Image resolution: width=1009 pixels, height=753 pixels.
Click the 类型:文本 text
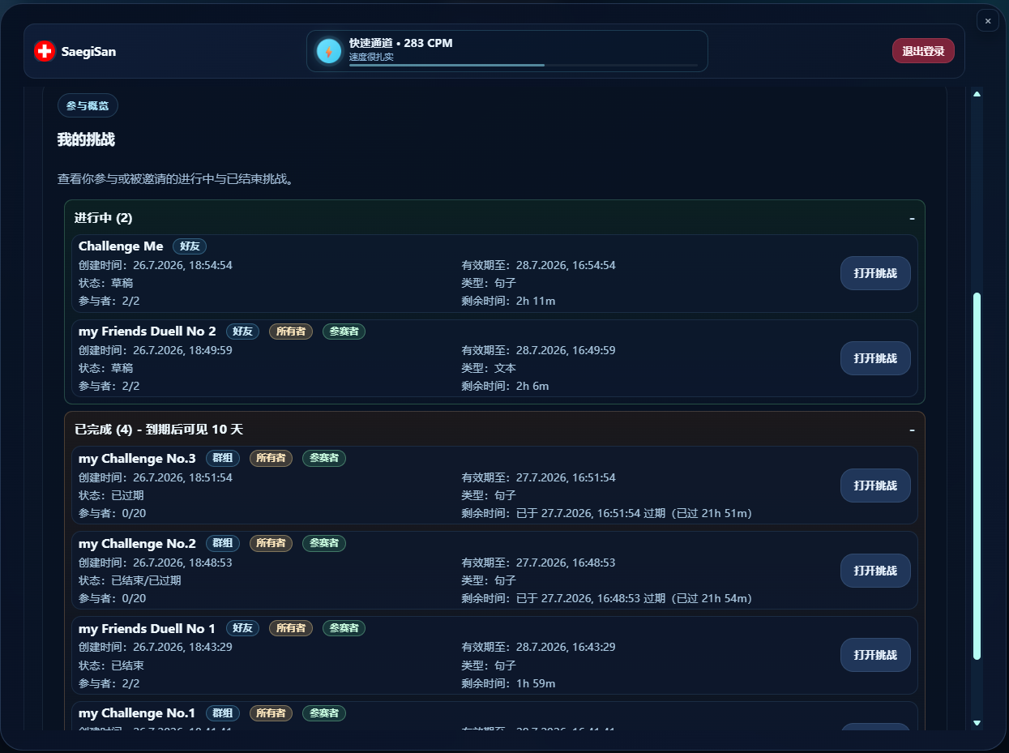pyautogui.click(x=489, y=368)
